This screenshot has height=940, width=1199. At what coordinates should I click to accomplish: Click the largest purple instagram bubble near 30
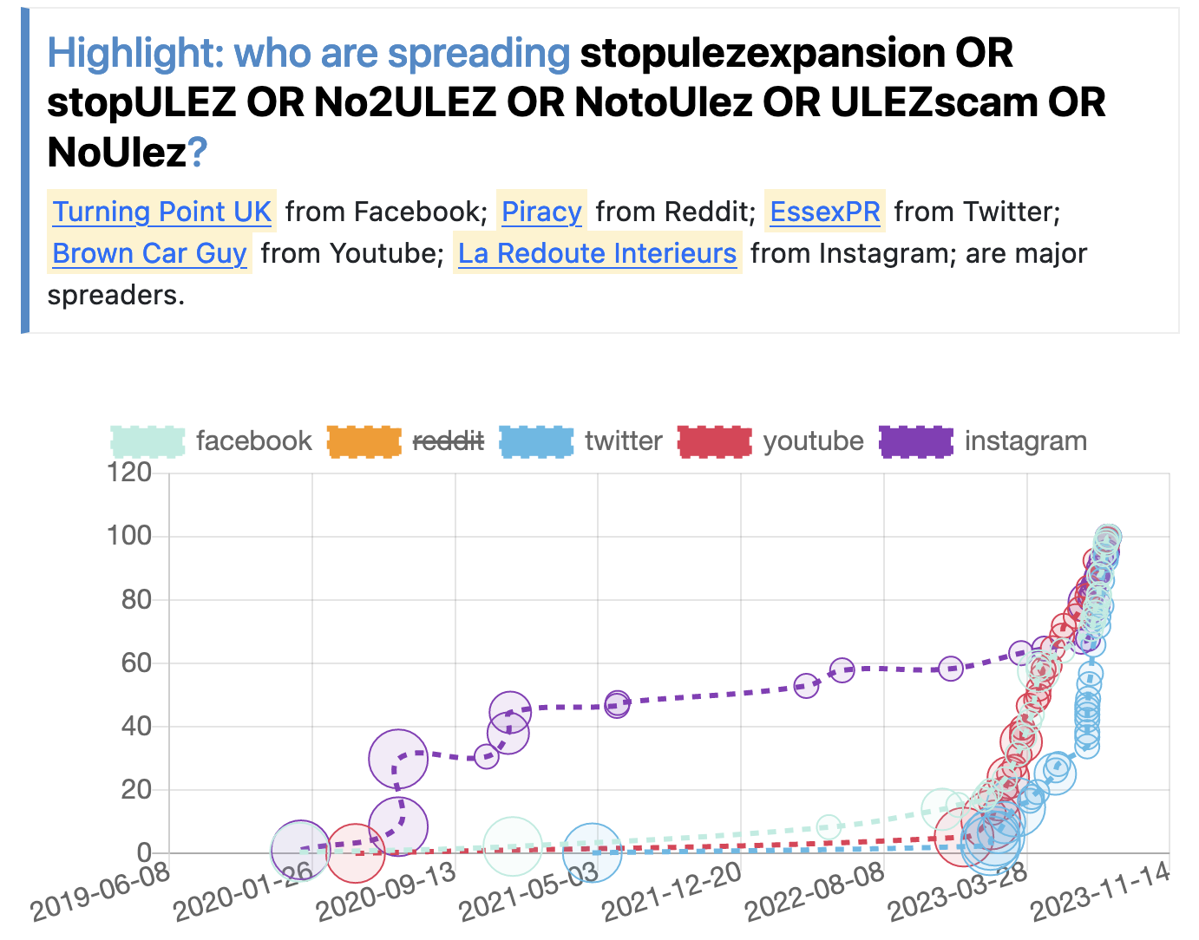tap(398, 759)
